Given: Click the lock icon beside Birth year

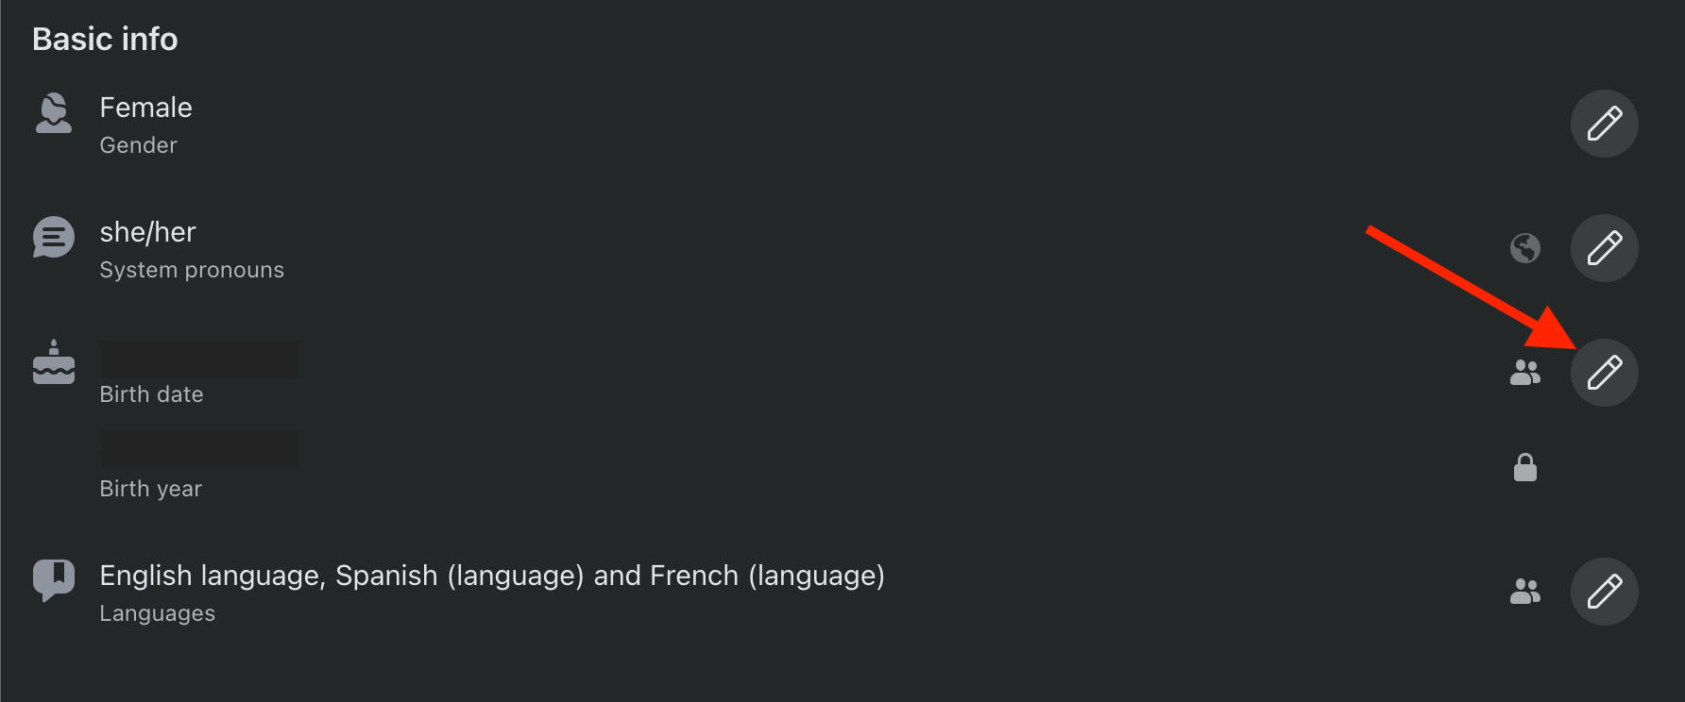Looking at the screenshot, I should 1524,467.
